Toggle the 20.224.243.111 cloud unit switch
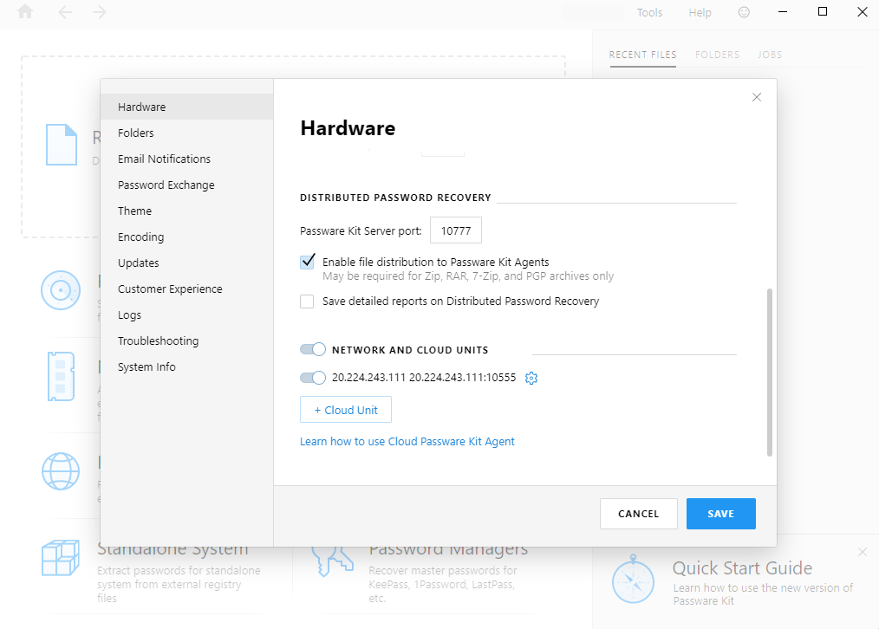Screen dimensions: 879x629 [313, 378]
